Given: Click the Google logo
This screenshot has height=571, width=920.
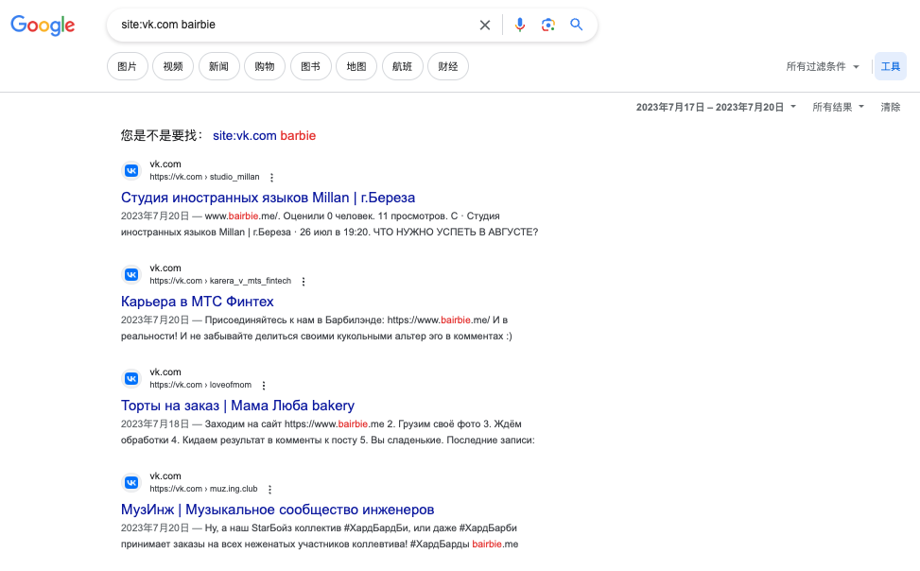Looking at the screenshot, I should click(43, 26).
